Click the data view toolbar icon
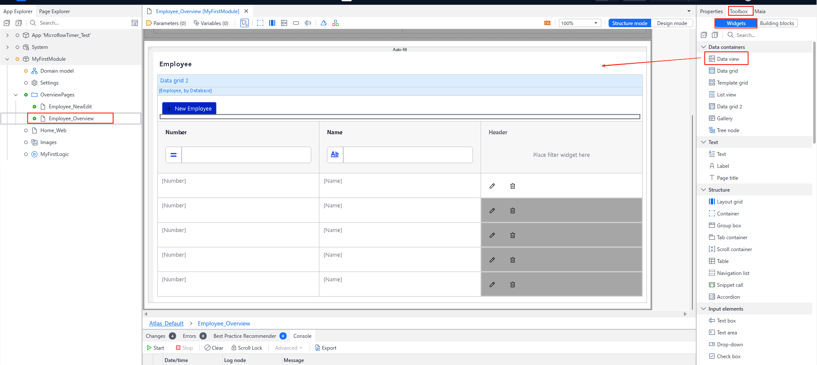Screen dimensions: 817x365 point(284,23)
